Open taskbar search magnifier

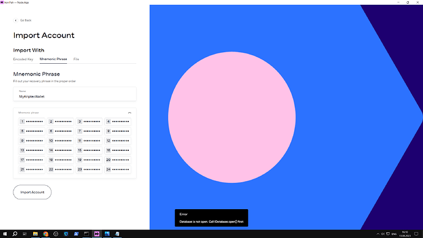pyautogui.click(x=15, y=234)
